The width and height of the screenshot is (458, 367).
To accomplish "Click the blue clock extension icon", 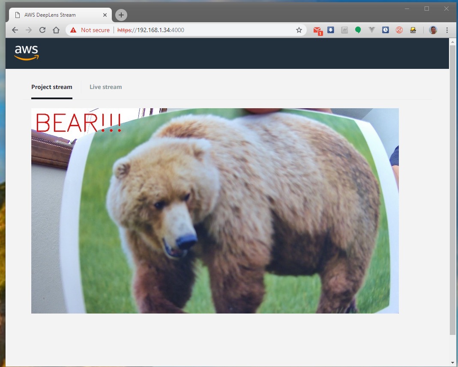I will pyautogui.click(x=386, y=30).
